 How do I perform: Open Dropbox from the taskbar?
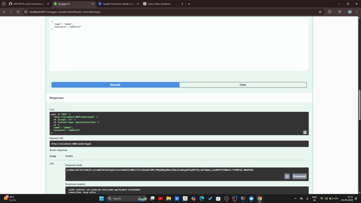pos(177,199)
